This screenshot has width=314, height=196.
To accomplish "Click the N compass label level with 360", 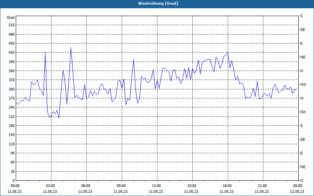I will (301, 71).
